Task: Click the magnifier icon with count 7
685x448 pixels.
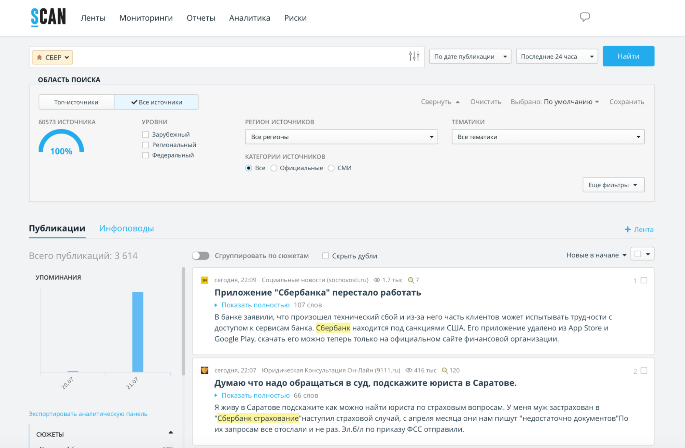Action: click(x=411, y=280)
